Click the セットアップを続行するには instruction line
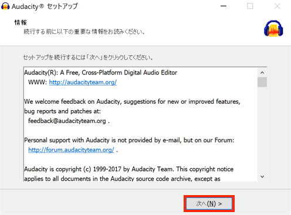 coord(88,57)
